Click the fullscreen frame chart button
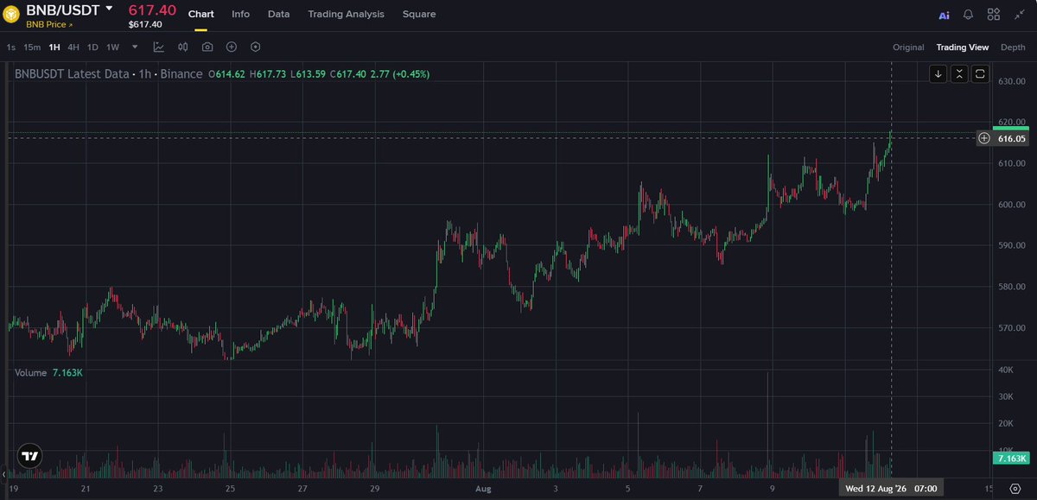This screenshot has height=500, width=1037. [980, 74]
